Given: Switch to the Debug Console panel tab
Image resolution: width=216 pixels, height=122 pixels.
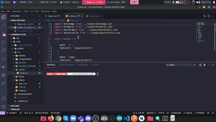Looking at the screenshot, I should [67, 65].
